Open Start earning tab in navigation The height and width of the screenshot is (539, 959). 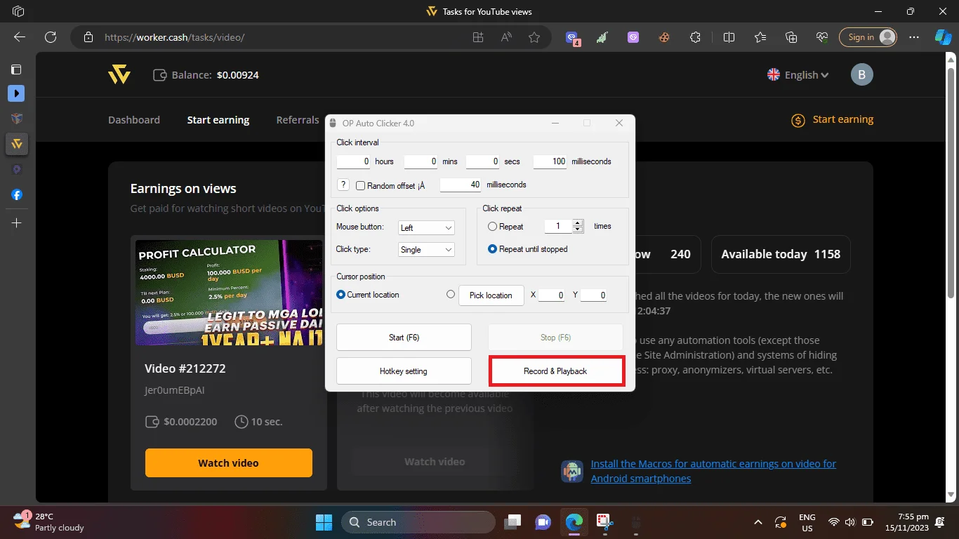click(x=218, y=120)
